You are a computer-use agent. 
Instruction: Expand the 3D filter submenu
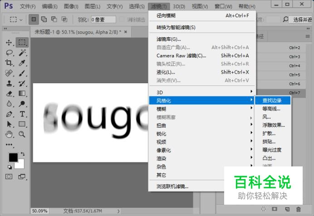(x=202, y=92)
